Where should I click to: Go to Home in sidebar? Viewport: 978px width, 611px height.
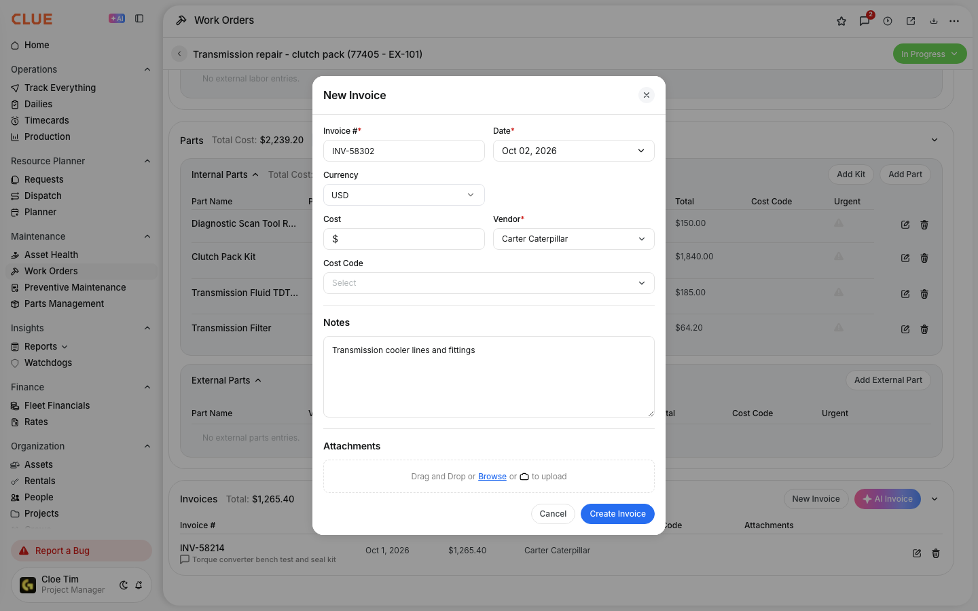(x=37, y=45)
